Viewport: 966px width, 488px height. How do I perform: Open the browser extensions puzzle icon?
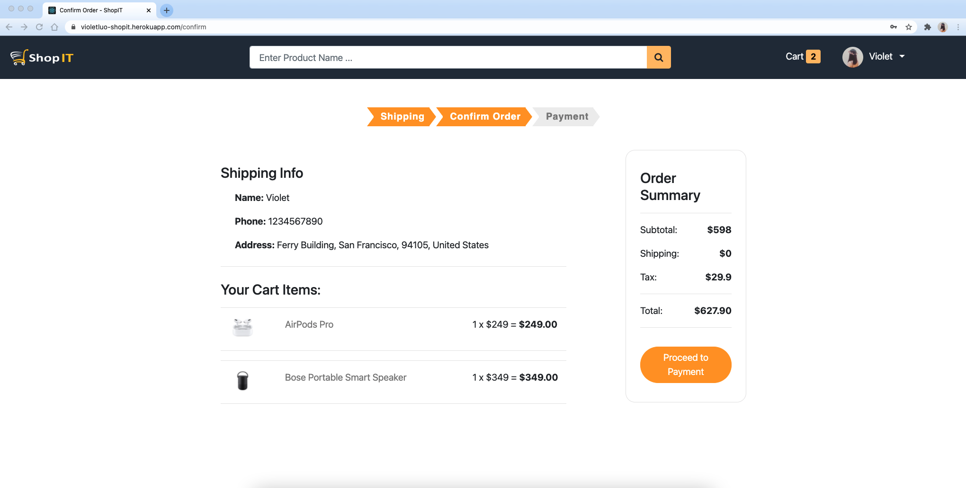click(928, 27)
